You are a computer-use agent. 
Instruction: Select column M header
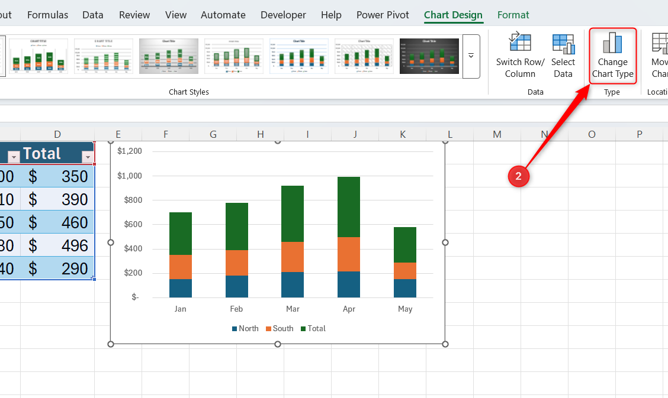point(497,134)
